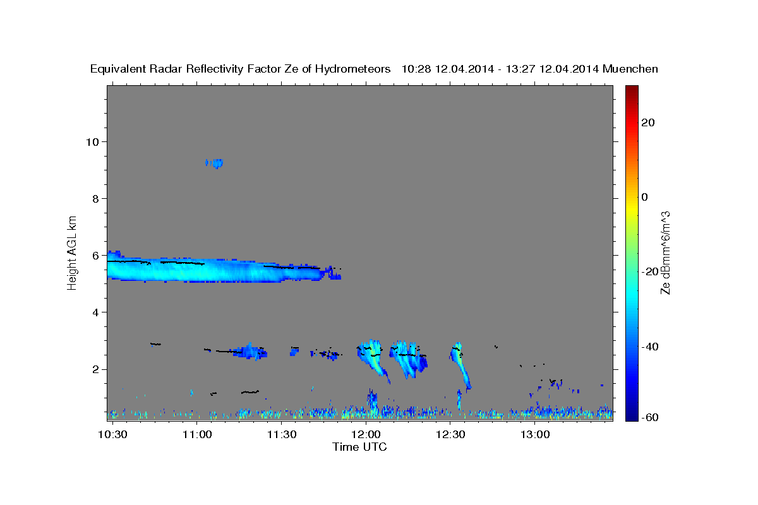Click the fall streak echo at 12:30

(x=461, y=366)
